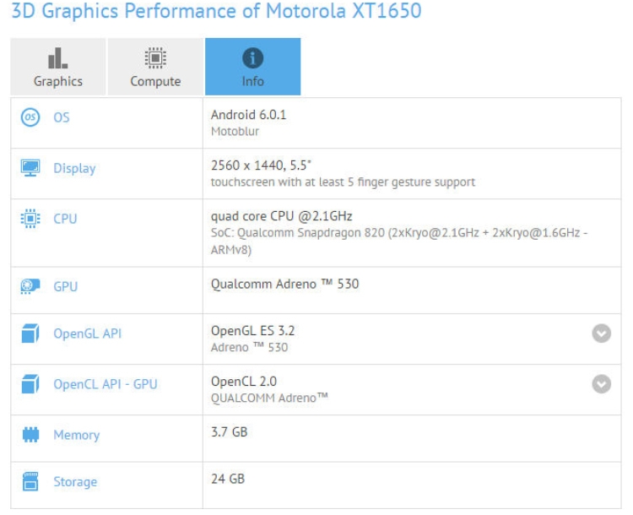Click the GPU graphics card icon

coord(28,287)
